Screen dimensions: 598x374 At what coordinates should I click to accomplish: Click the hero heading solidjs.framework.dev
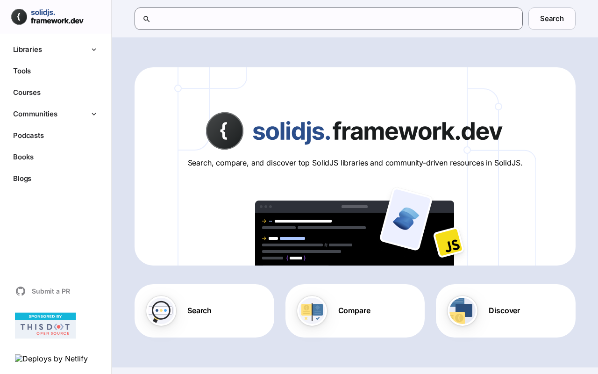click(377, 131)
